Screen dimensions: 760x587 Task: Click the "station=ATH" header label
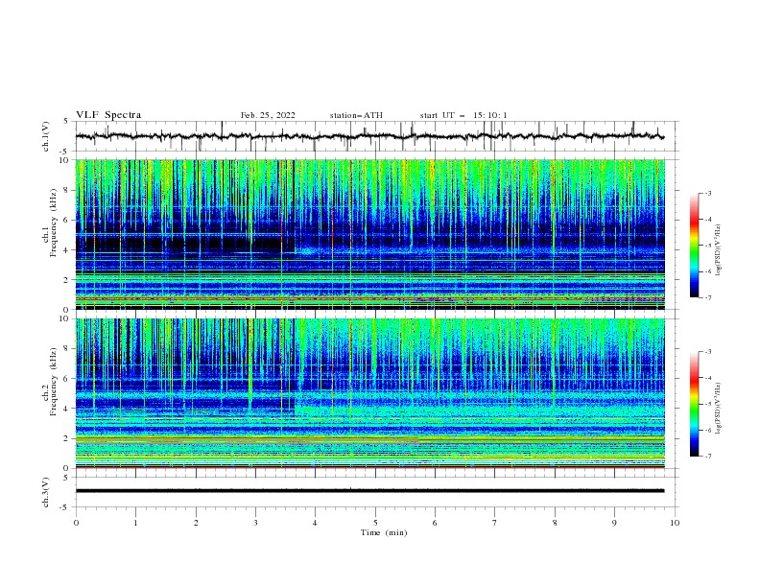click(x=356, y=115)
